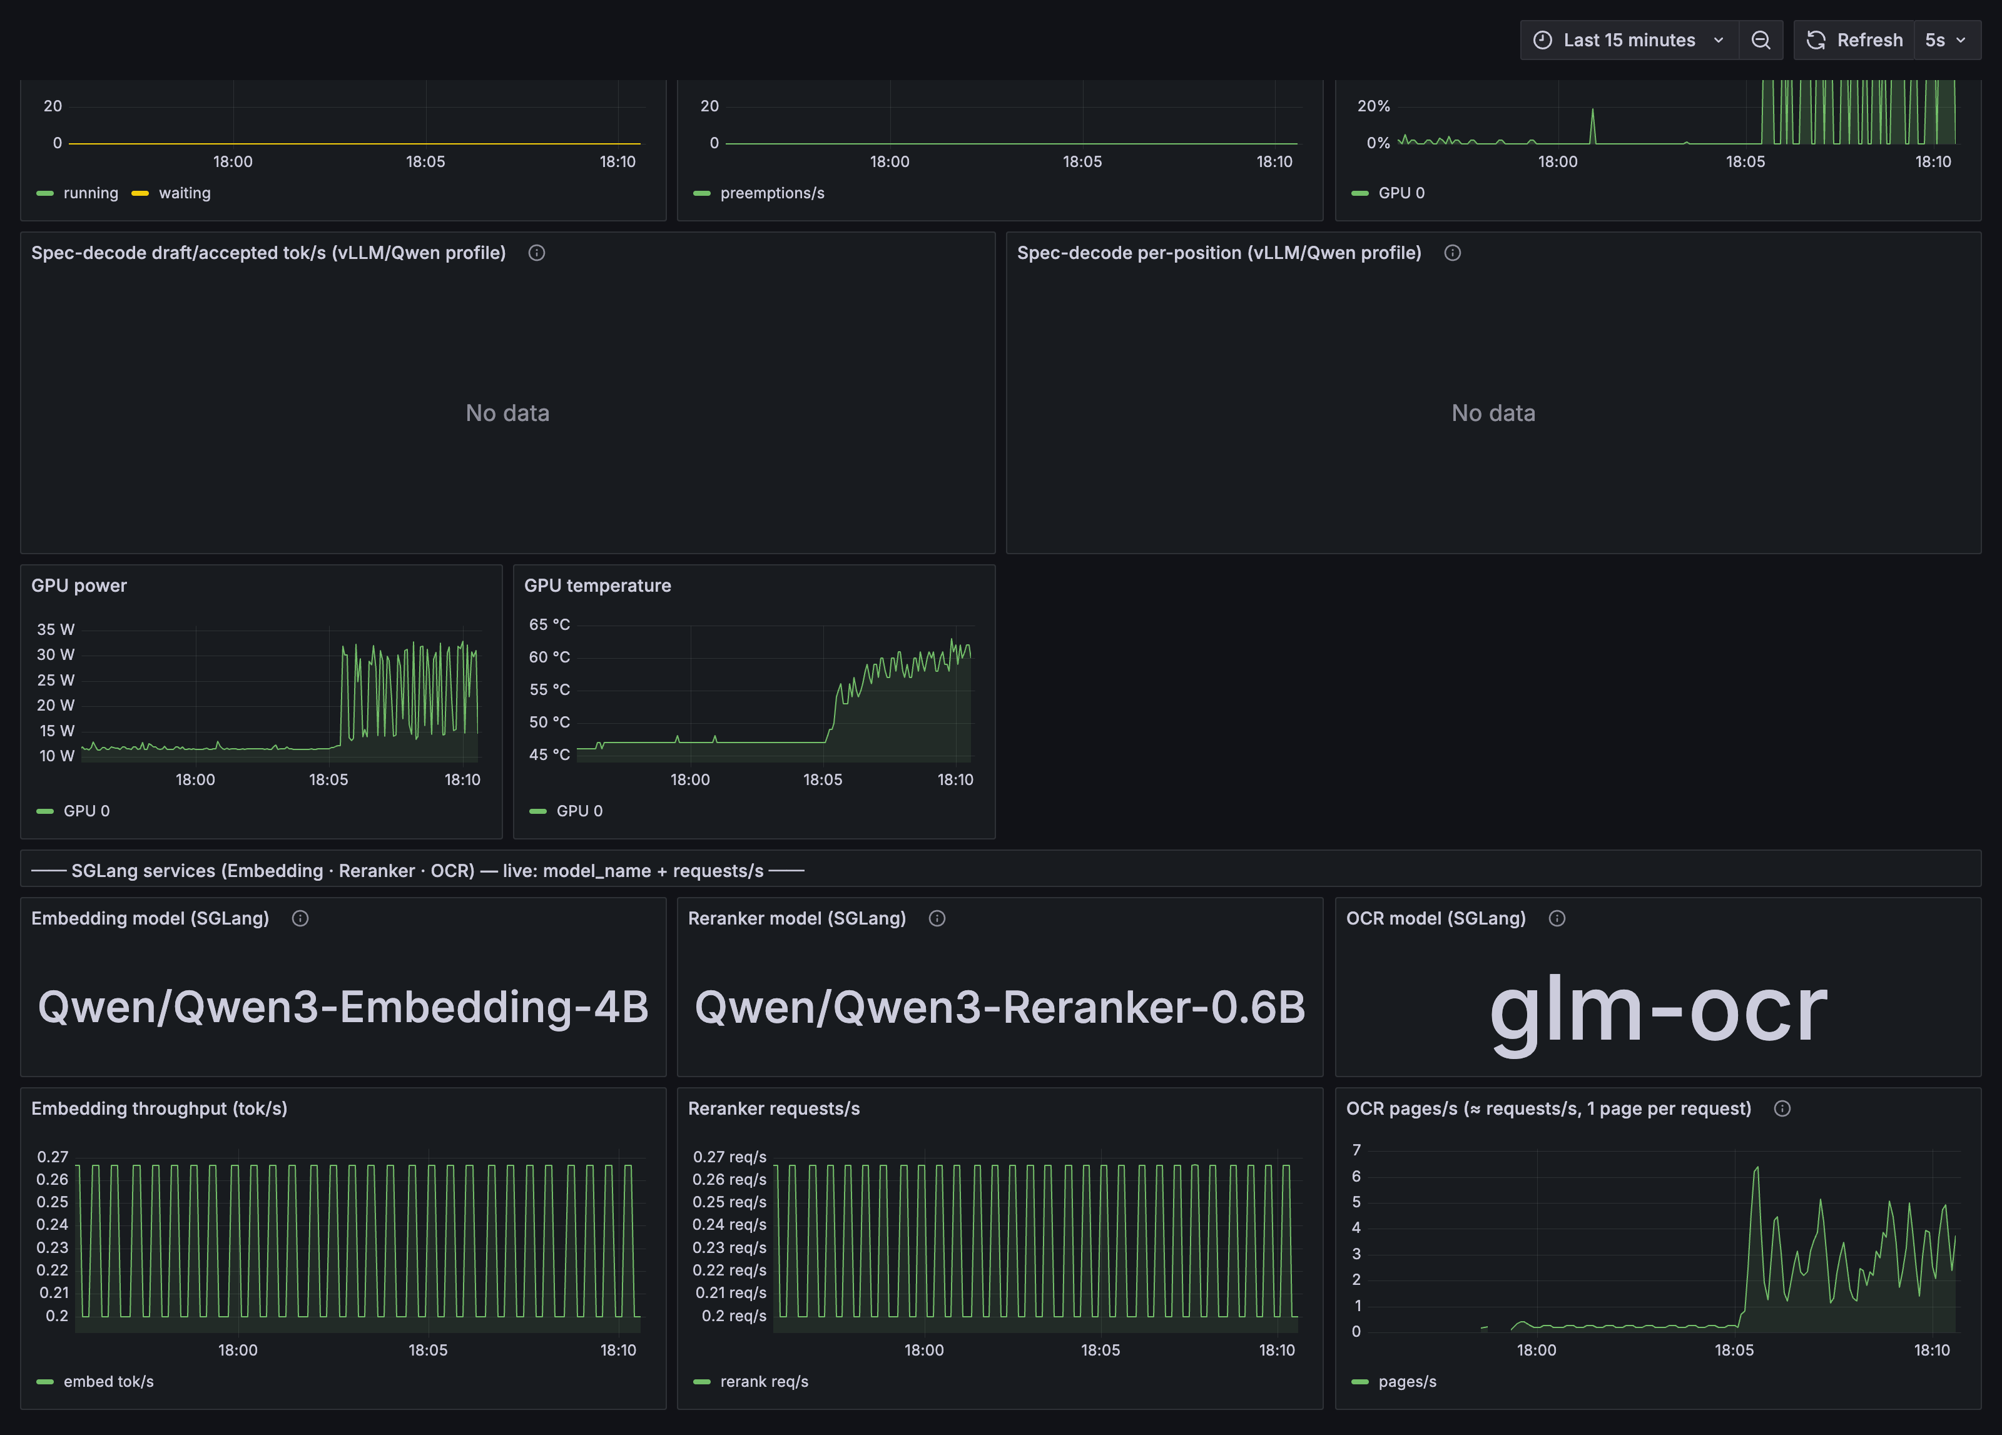2002x1435 pixels.
Task: Click the 0.27 req/s axis label
Action: click(729, 1157)
